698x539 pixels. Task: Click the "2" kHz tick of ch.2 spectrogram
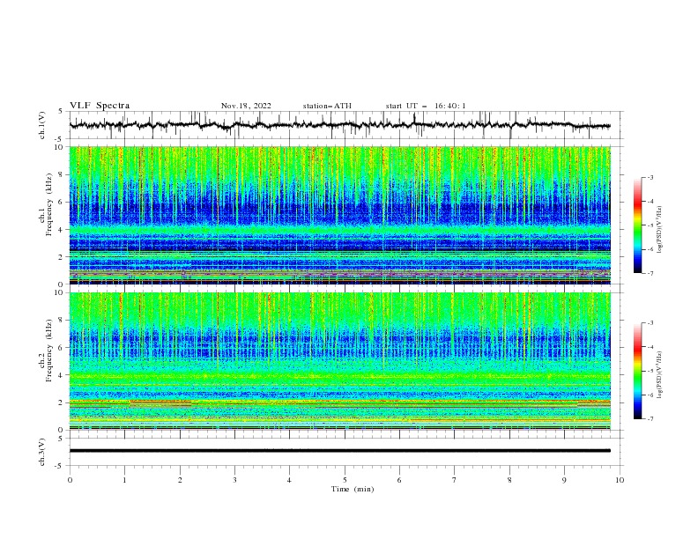tap(63, 402)
